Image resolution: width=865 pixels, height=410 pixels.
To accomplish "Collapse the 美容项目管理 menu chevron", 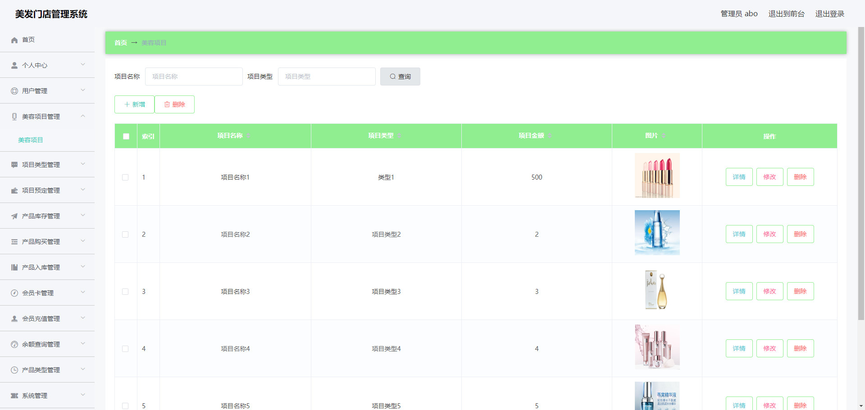I will click(83, 116).
